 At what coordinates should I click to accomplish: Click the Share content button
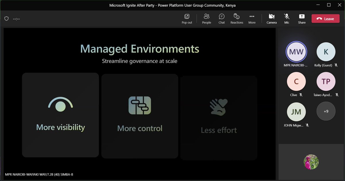[302, 19]
